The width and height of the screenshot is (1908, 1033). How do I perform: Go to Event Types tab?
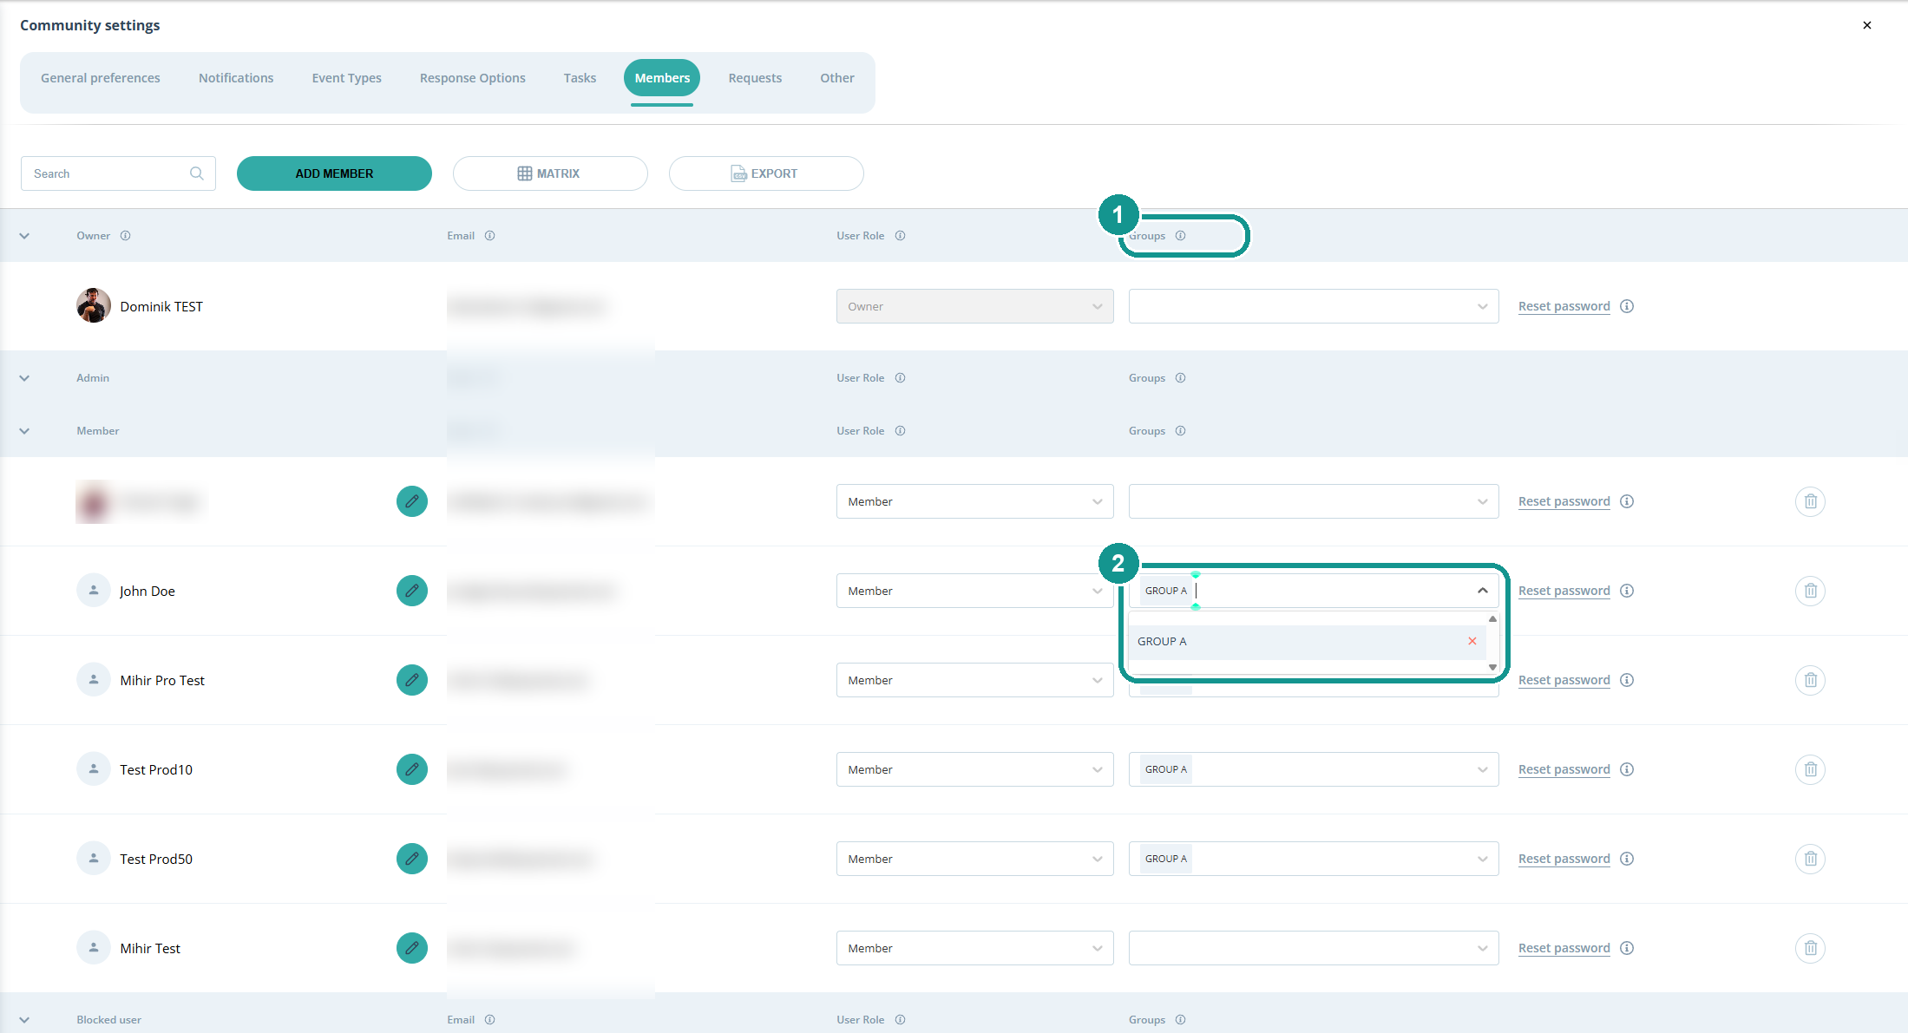347,78
